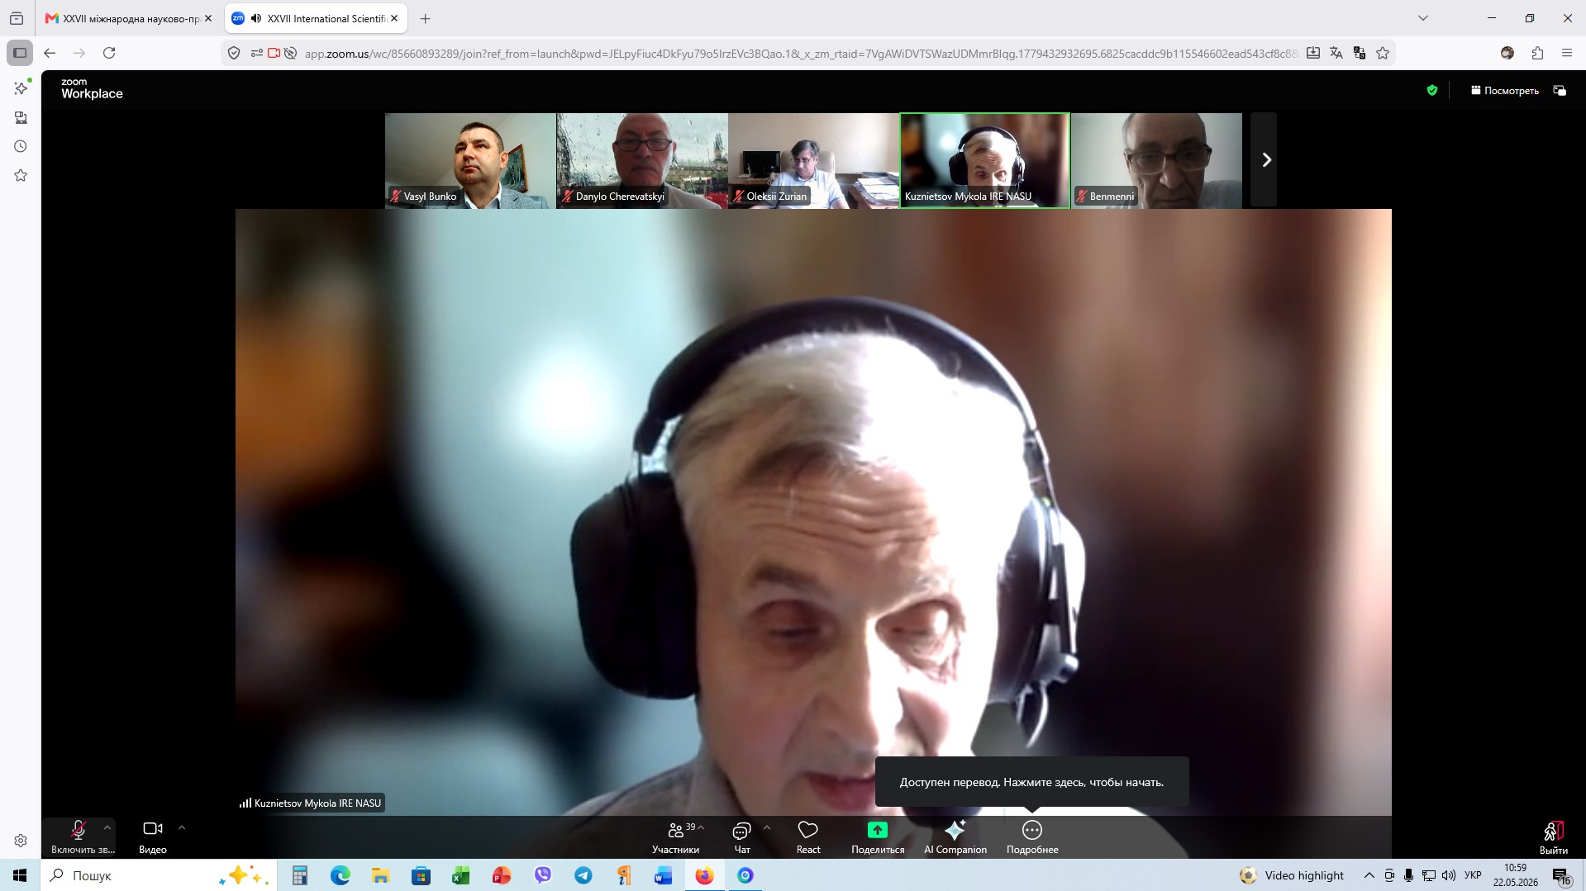Image resolution: width=1586 pixels, height=891 pixels.
Task: Click the autoplay blocked icon in address bar
Action: coord(290,53)
